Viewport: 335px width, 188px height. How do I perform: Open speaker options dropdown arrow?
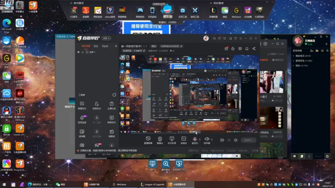212,140
